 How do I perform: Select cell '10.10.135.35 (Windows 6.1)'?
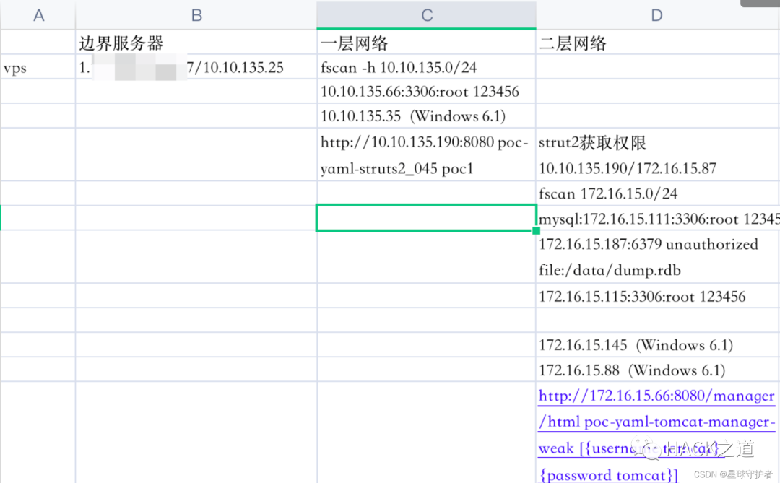(x=426, y=116)
